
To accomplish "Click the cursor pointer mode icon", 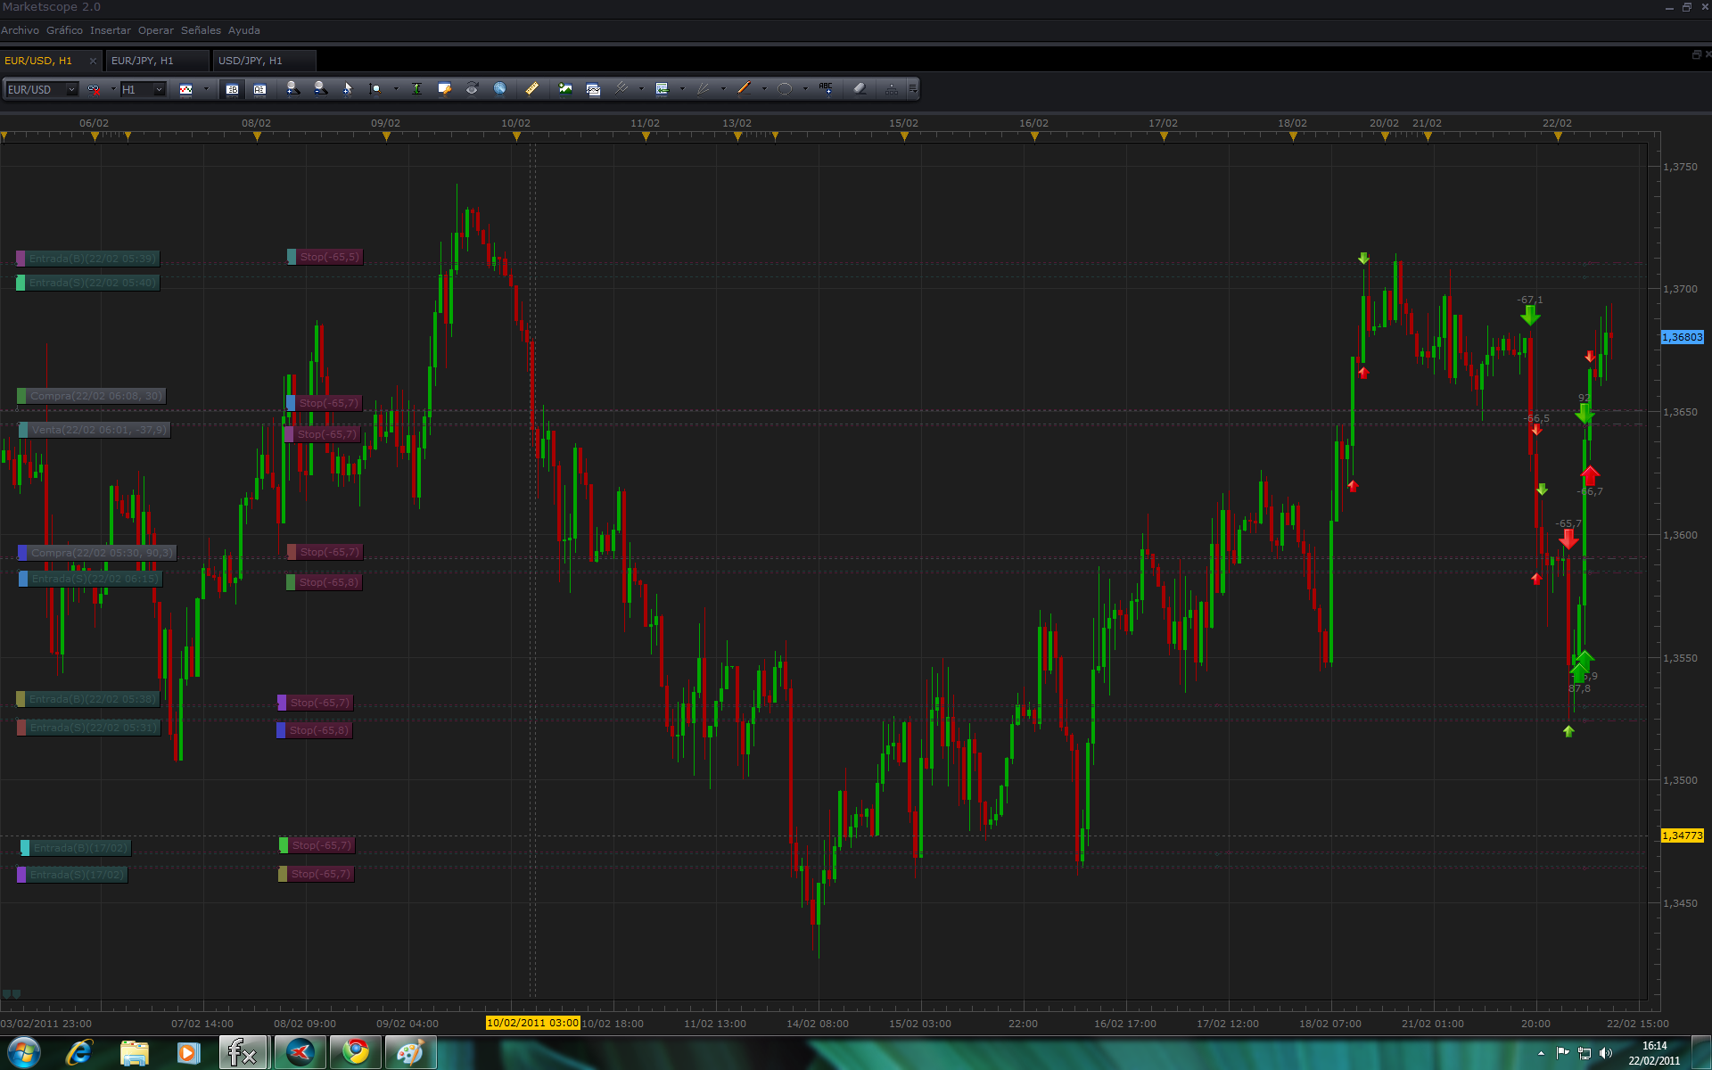I will tap(348, 89).
